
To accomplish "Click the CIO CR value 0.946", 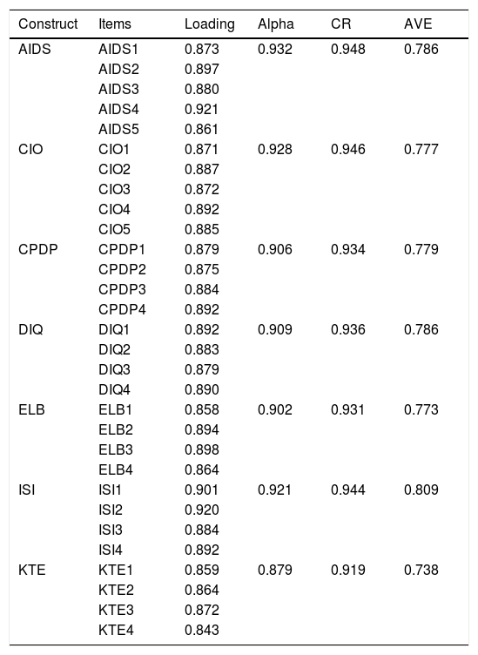I will click(348, 150).
